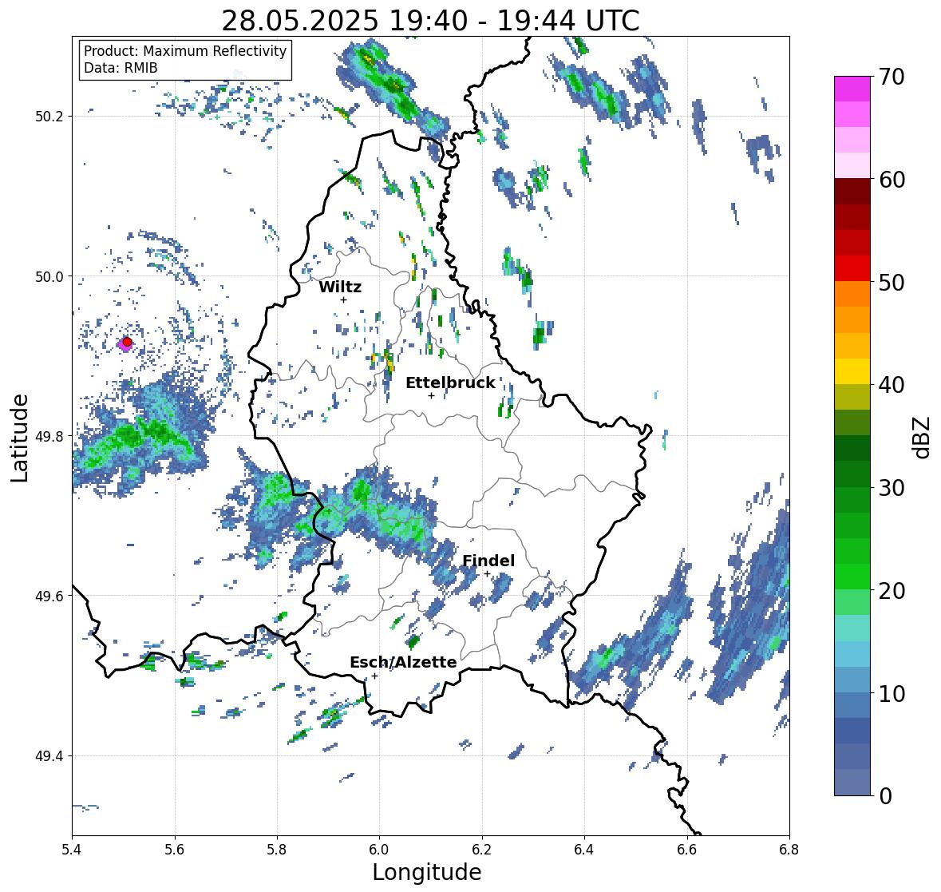This screenshot has height=892, width=941.
Task: Click the Latitude axis label
Action: click(x=19, y=438)
